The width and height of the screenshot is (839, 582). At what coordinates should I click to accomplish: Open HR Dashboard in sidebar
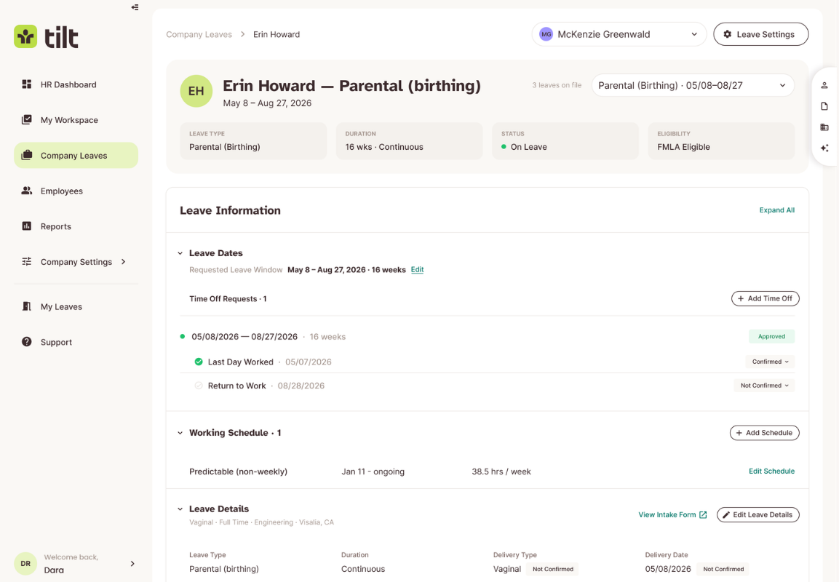point(76,84)
